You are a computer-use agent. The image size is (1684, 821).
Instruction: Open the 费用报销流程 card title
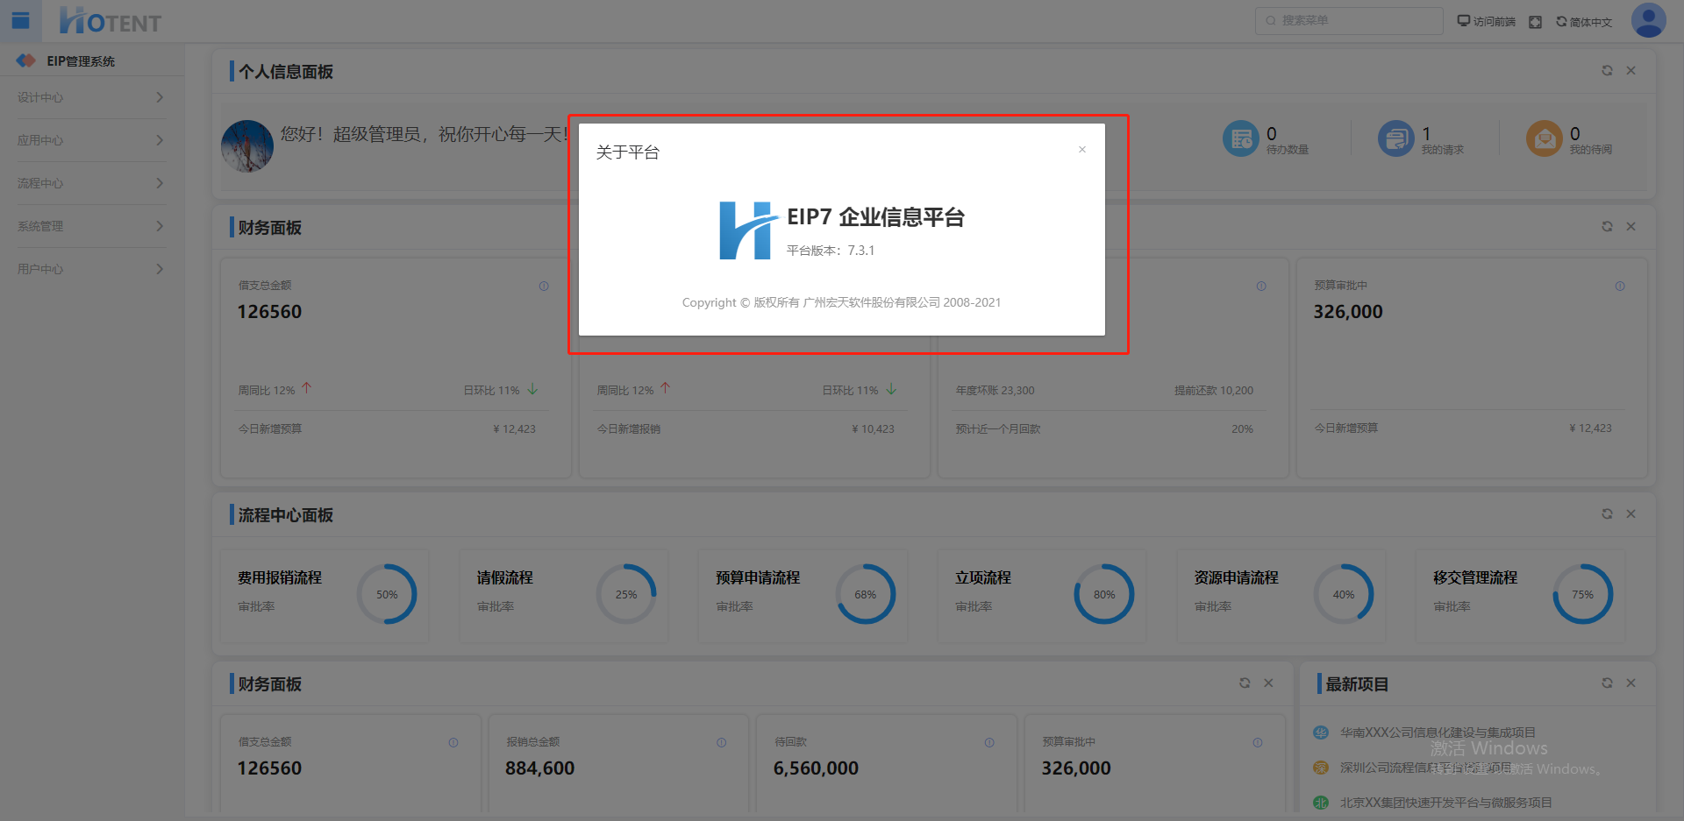pos(280,578)
